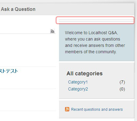Click the blank question row below the Japanese title

pyautogui.click(x=28, y=100)
